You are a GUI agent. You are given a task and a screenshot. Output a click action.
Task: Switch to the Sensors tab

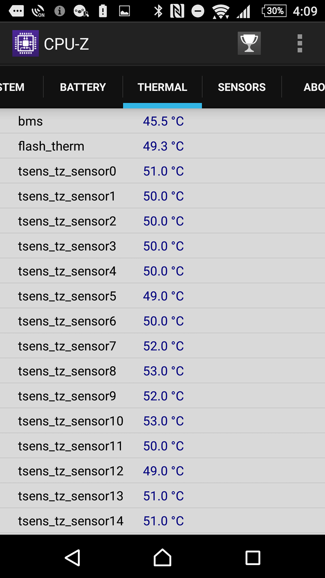tap(242, 87)
